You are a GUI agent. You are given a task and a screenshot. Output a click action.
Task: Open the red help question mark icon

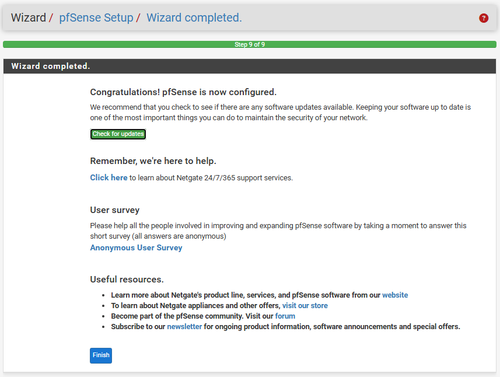tap(484, 18)
